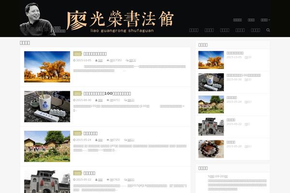Click the author person icon on 2015-10-05 post
This screenshot has height=193, width=290.
(x=96, y=60)
